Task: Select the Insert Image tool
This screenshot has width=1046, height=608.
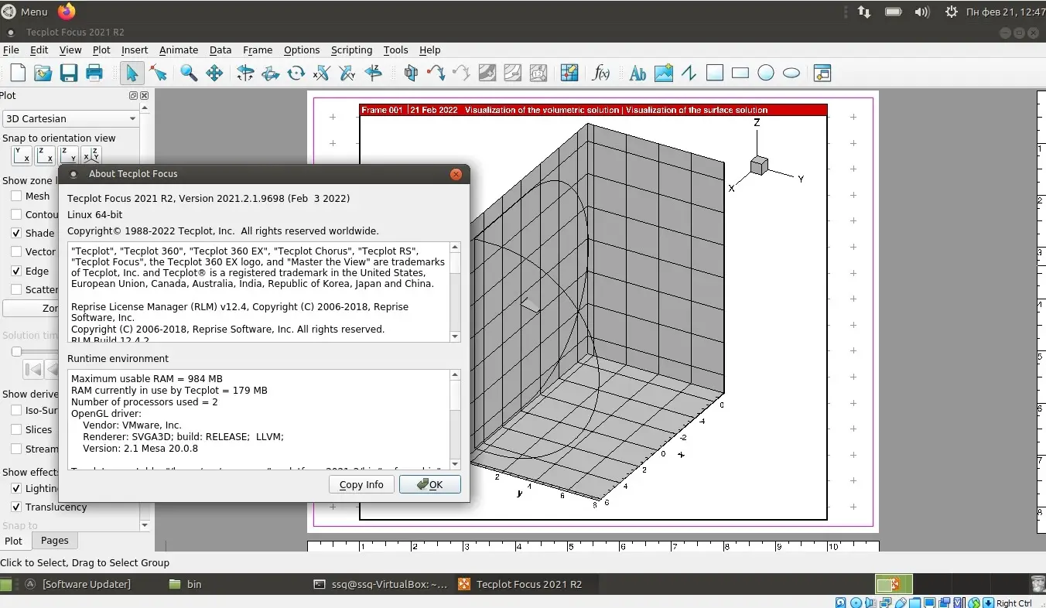Action: pyautogui.click(x=664, y=73)
